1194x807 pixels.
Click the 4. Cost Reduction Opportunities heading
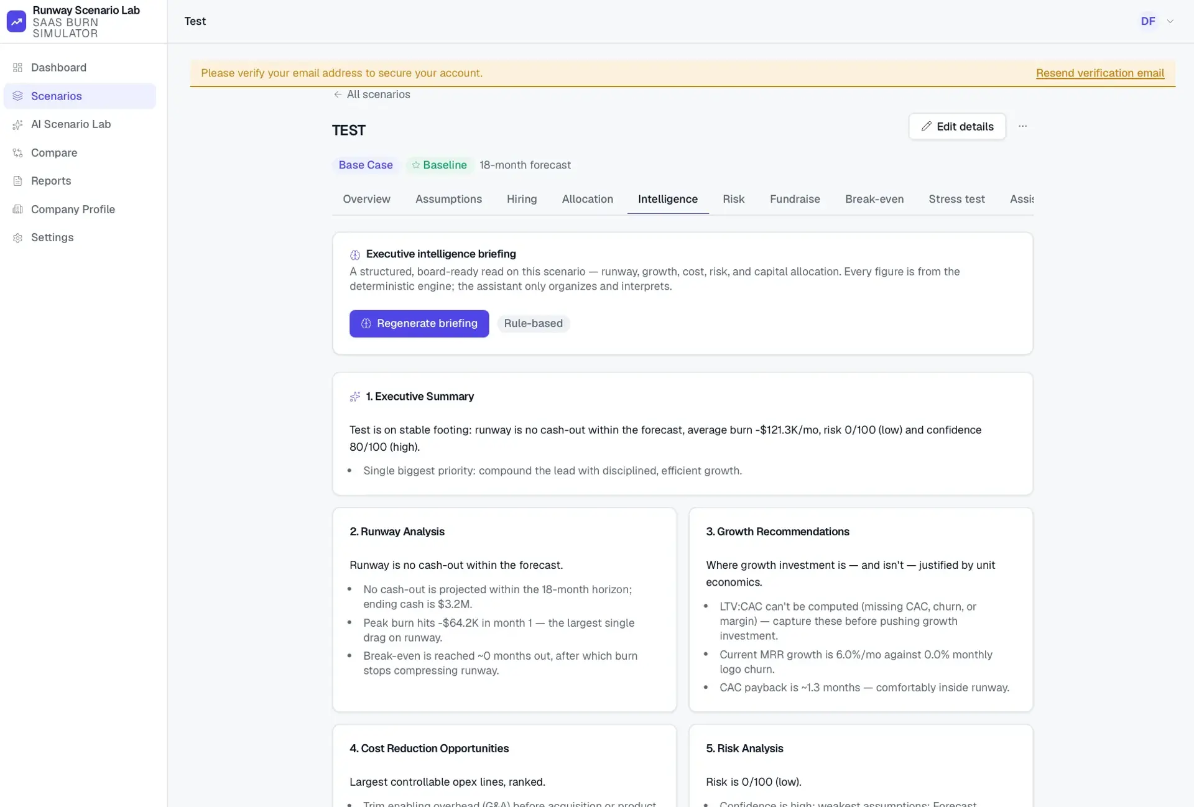(x=429, y=749)
